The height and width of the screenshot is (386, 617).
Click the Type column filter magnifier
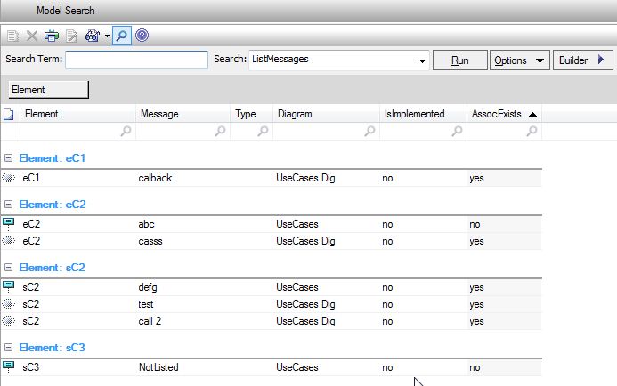(263, 131)
